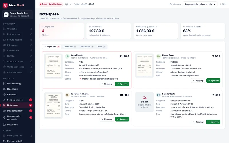Viewport: 229px width, 143px height.
Task: Click the Presenze clock icon
Action: (4, 94)
